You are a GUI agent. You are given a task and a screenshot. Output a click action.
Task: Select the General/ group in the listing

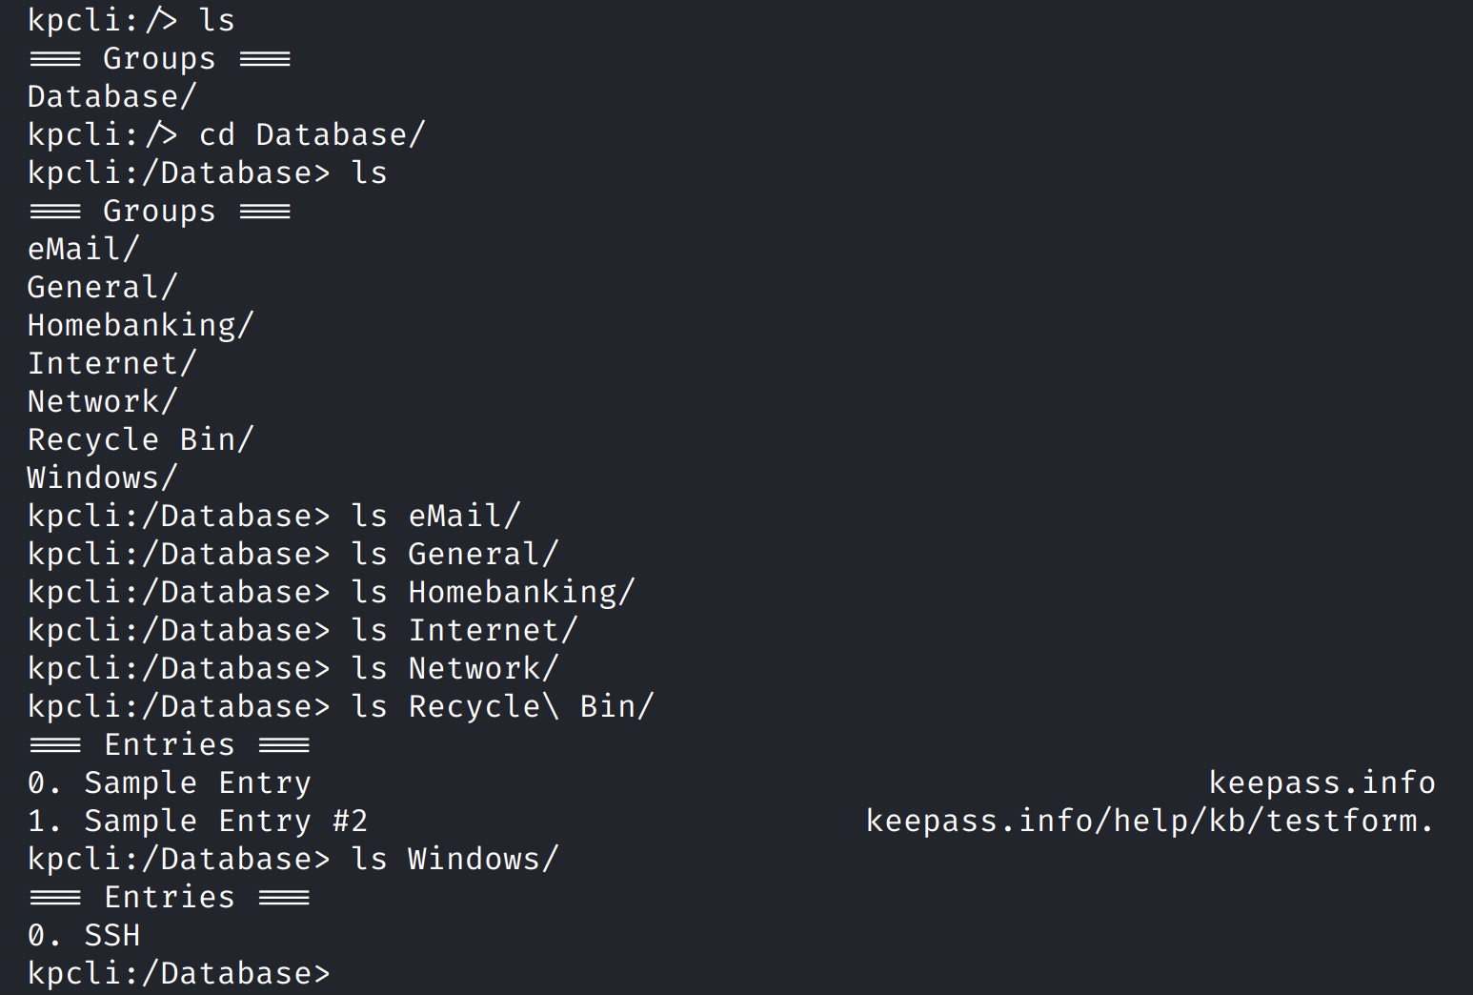coord(102,287)
